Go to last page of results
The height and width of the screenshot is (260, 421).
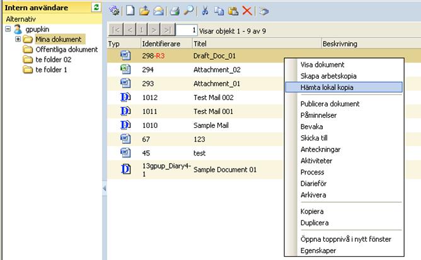(168, 30)
